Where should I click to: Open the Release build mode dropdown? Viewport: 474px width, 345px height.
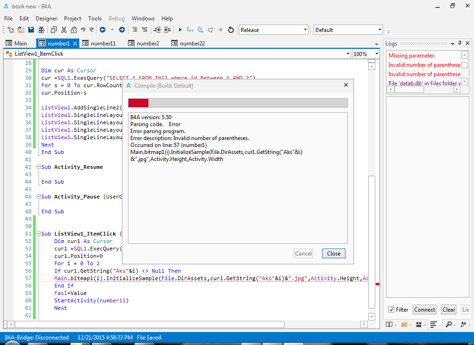[273, 30]
